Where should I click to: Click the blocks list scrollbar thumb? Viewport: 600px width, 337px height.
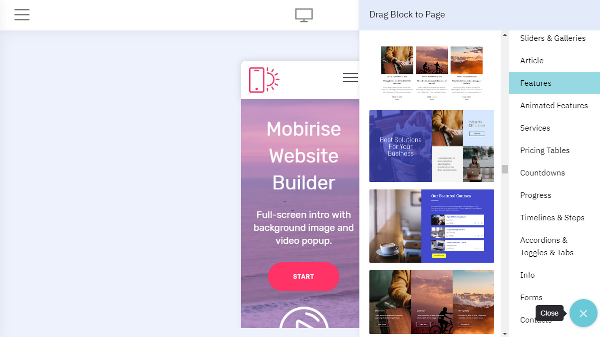(505, 169)
